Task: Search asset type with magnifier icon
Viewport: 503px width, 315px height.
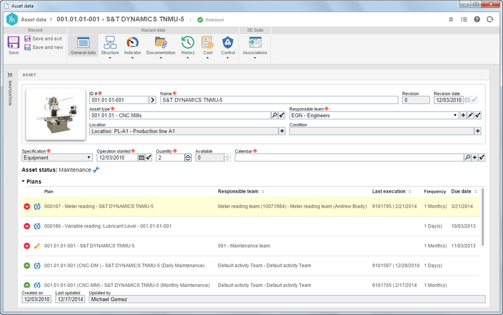Action: [275, 116]
